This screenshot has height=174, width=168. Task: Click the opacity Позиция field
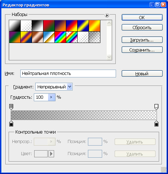pos(95,142)
